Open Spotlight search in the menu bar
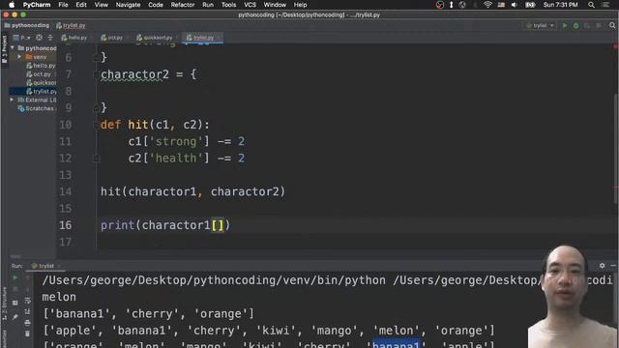 [591, 5]
